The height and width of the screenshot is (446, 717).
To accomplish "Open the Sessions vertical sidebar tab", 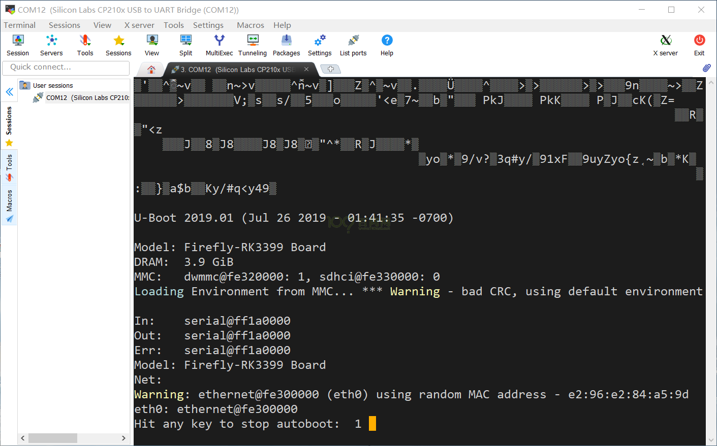I will [x=9, y=126].
